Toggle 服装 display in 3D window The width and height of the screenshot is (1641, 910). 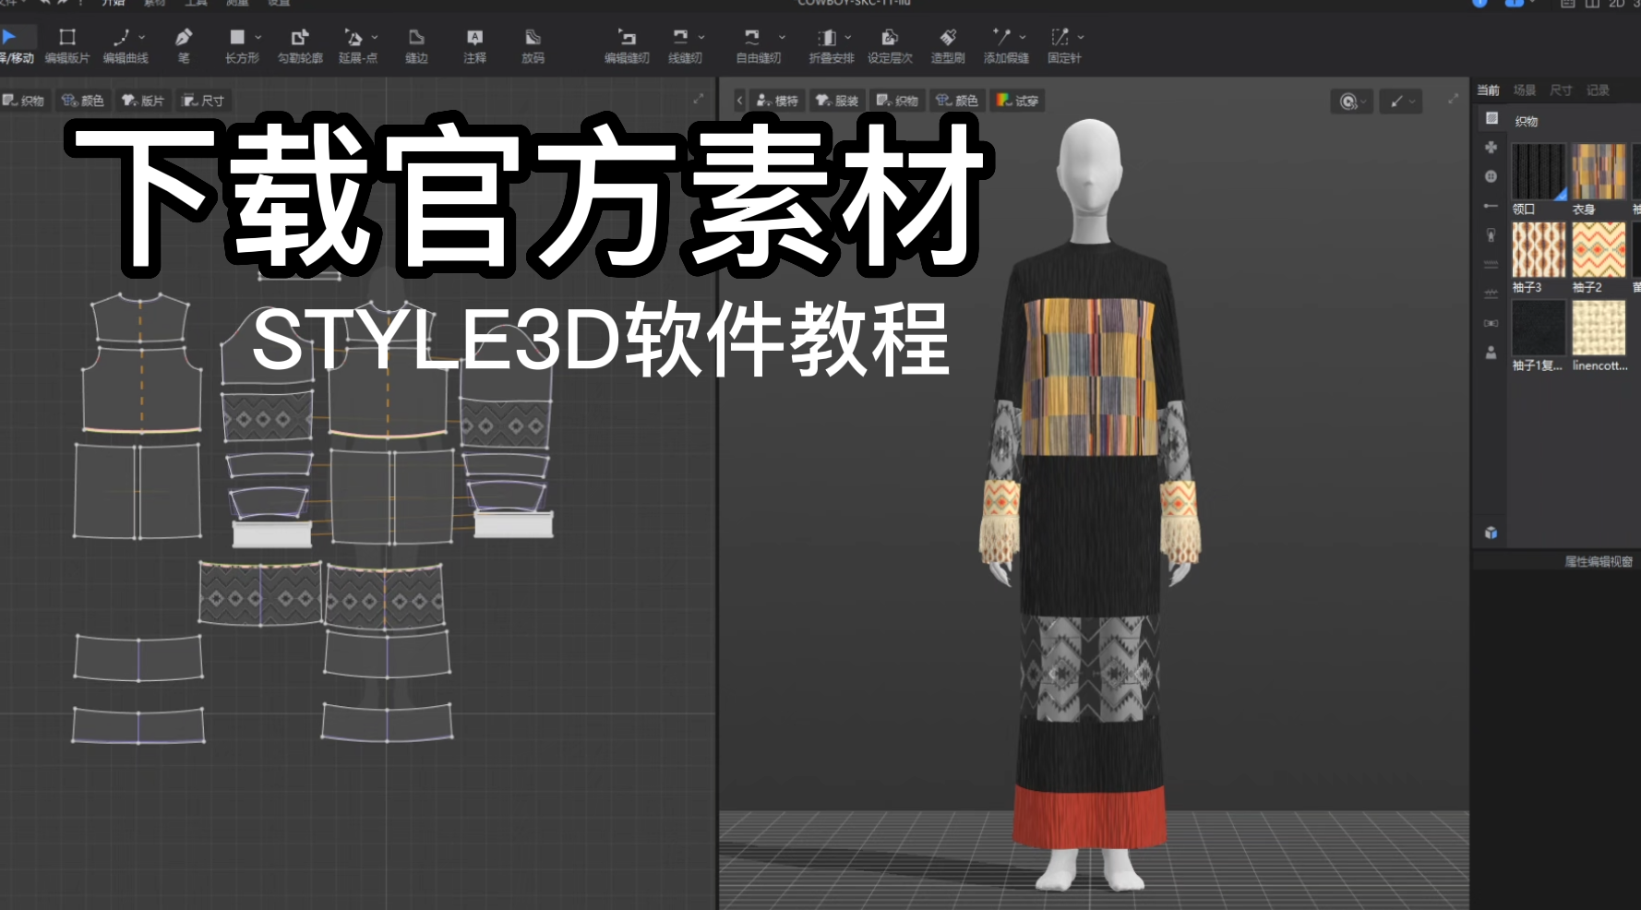coord(837,101)
